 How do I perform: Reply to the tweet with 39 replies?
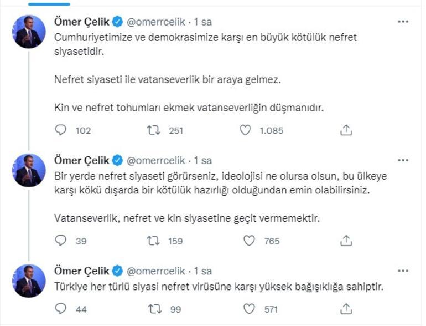click(x=61, y=241)
